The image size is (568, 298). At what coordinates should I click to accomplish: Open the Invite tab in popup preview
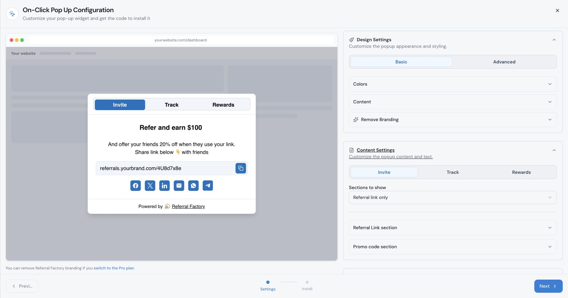[x=120, y=105]
